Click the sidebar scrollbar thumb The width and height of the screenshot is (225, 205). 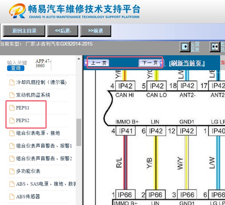pos(79,132)
